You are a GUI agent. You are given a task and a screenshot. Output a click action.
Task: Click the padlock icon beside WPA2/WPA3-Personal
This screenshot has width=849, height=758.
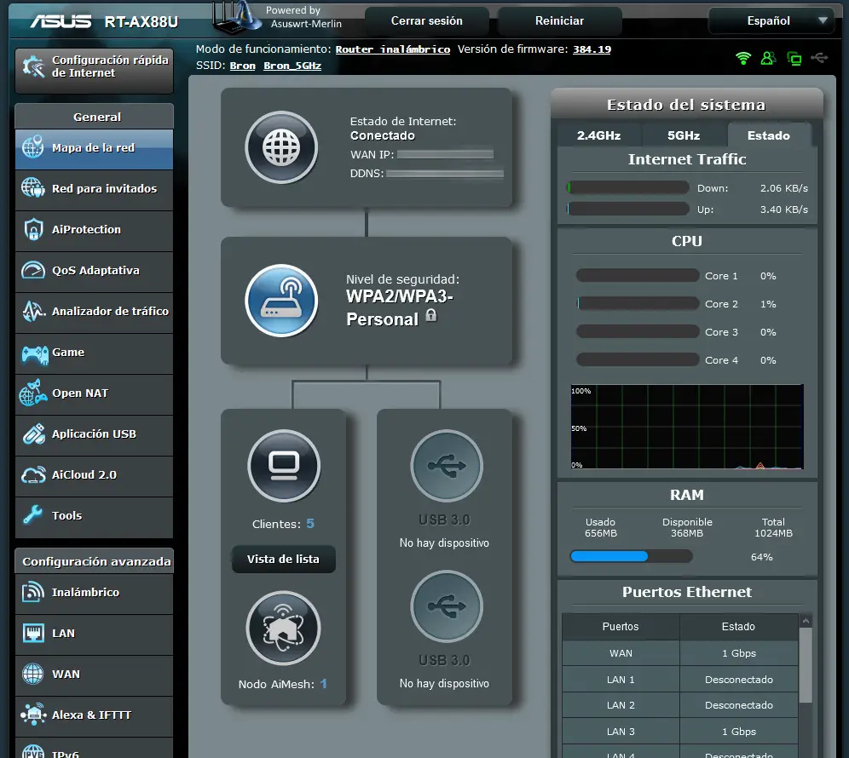click(x=431, y=315)
